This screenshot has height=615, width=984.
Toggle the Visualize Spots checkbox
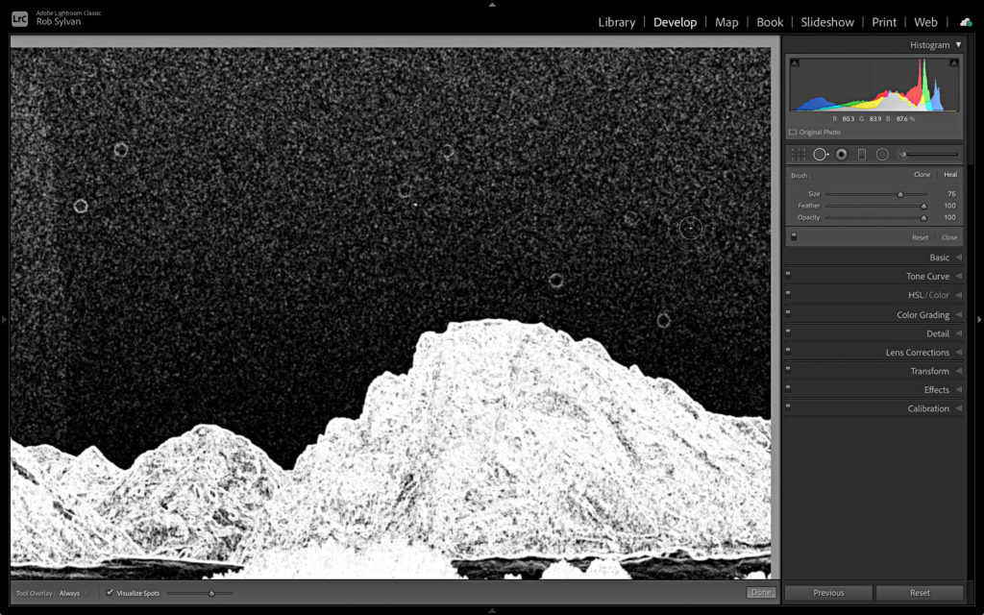pyautogui.click(x=110, y=593)
